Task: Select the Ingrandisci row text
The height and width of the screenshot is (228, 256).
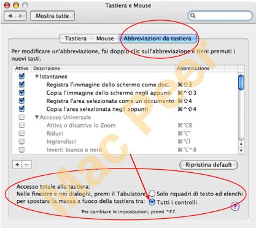Action: point(61,142)
